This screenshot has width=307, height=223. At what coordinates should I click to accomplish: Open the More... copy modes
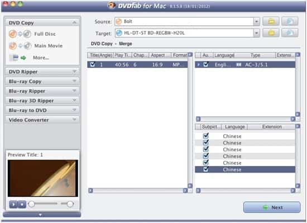pos(30,58)
